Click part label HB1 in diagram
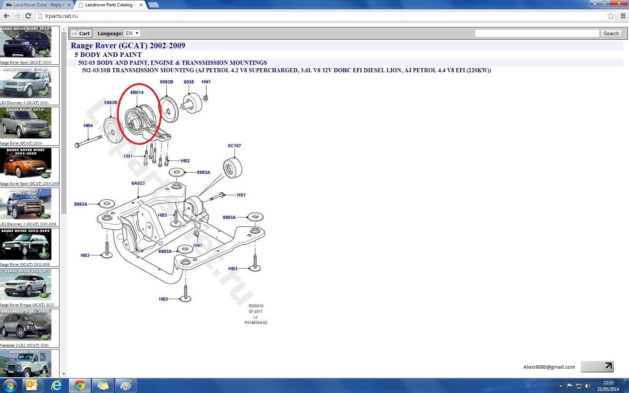The height and width of the screenshot is (393, 629). point(128,156)
